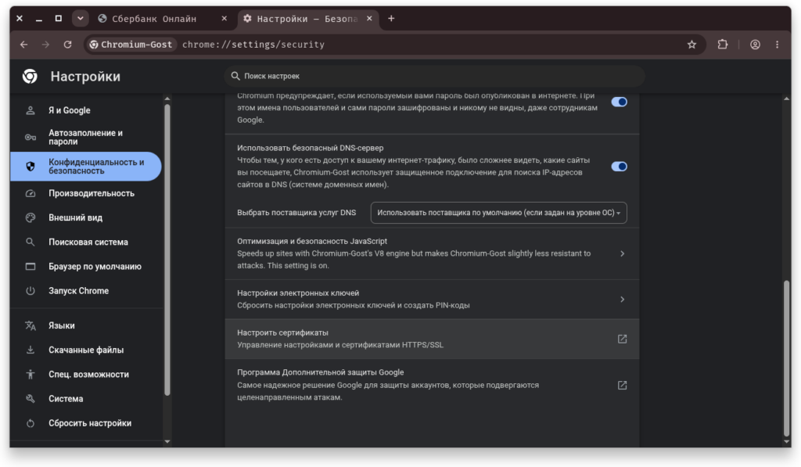Toggle the secure DNS server switch
Screen dimensions: 801x467
click(x=620, y=166)
